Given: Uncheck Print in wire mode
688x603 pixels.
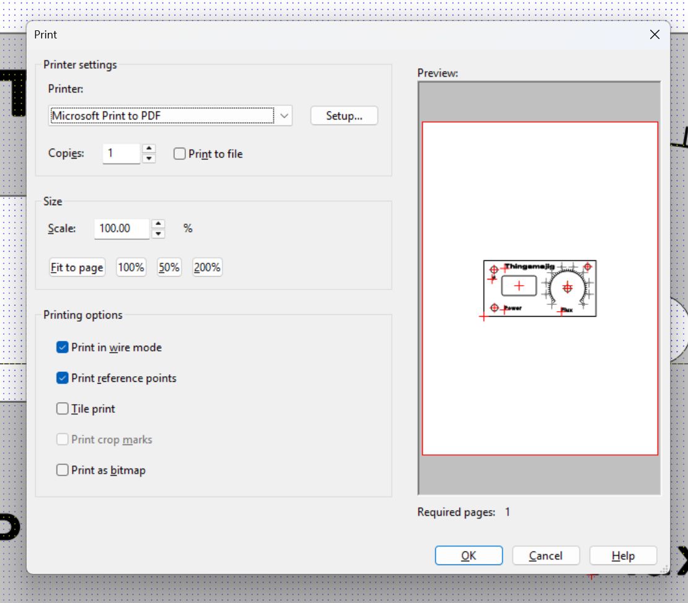Looking at the screenshot, I should [x=63, y=348].
